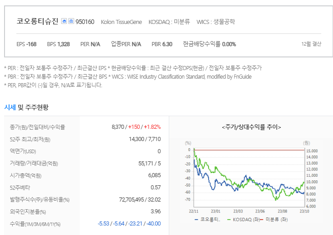The width and height of the screenshot is (333, 235).
Task: Click the 52주베타 value 0.57
Action: coord(156,188)
